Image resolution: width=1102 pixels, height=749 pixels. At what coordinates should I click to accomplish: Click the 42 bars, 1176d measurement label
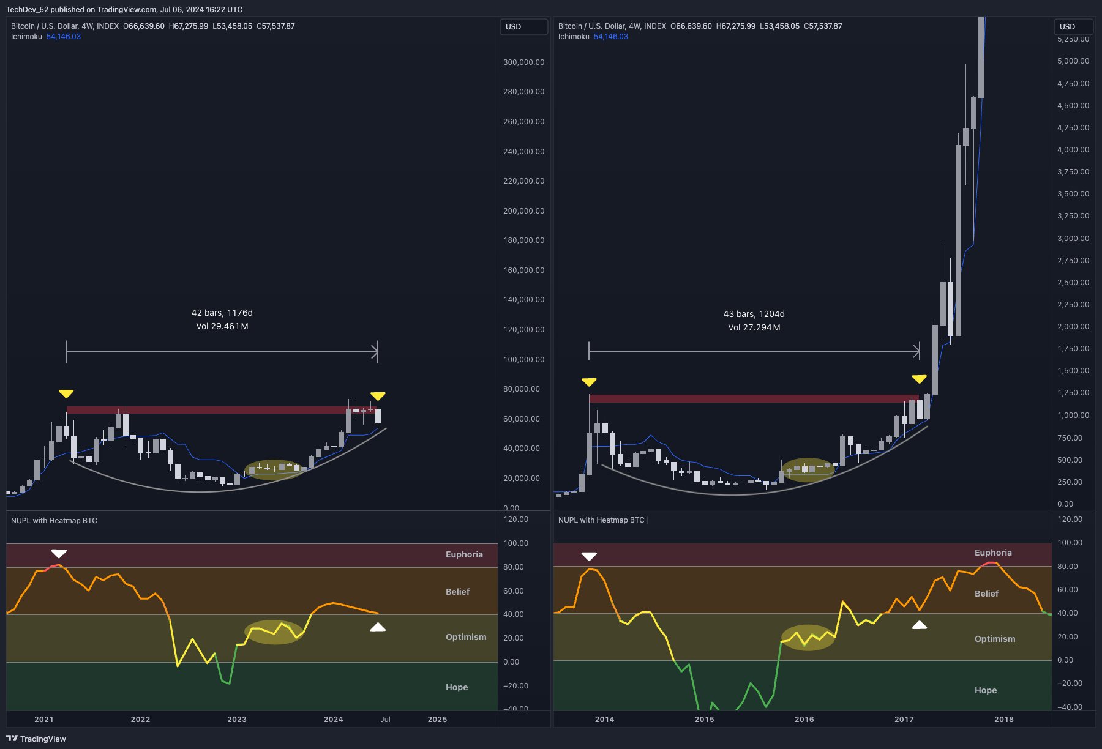[x=222, y=313]
